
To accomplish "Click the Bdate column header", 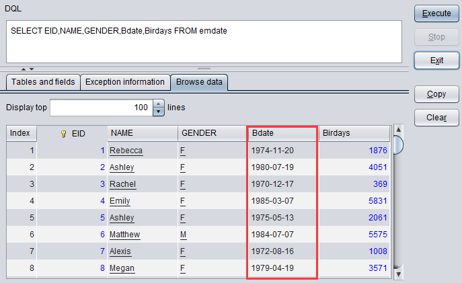I will (282, 133).
